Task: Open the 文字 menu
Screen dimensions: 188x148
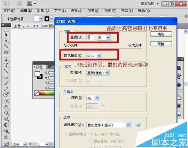Action: click(x=60, y=11)
